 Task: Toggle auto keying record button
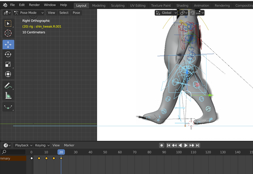point(162,145)
